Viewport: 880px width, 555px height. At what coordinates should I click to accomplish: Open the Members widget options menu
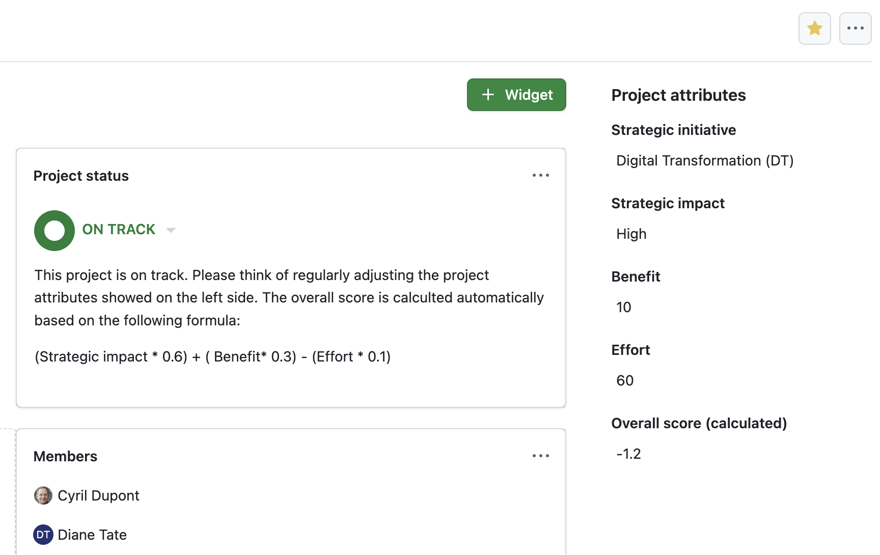coord(541,455)
